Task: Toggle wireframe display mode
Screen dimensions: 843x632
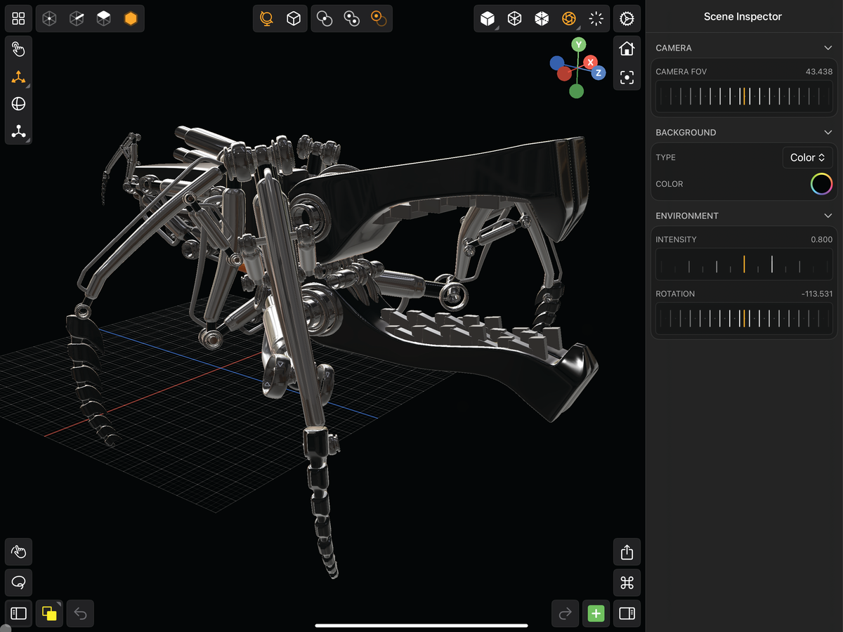Action: [x=514, y=18]
